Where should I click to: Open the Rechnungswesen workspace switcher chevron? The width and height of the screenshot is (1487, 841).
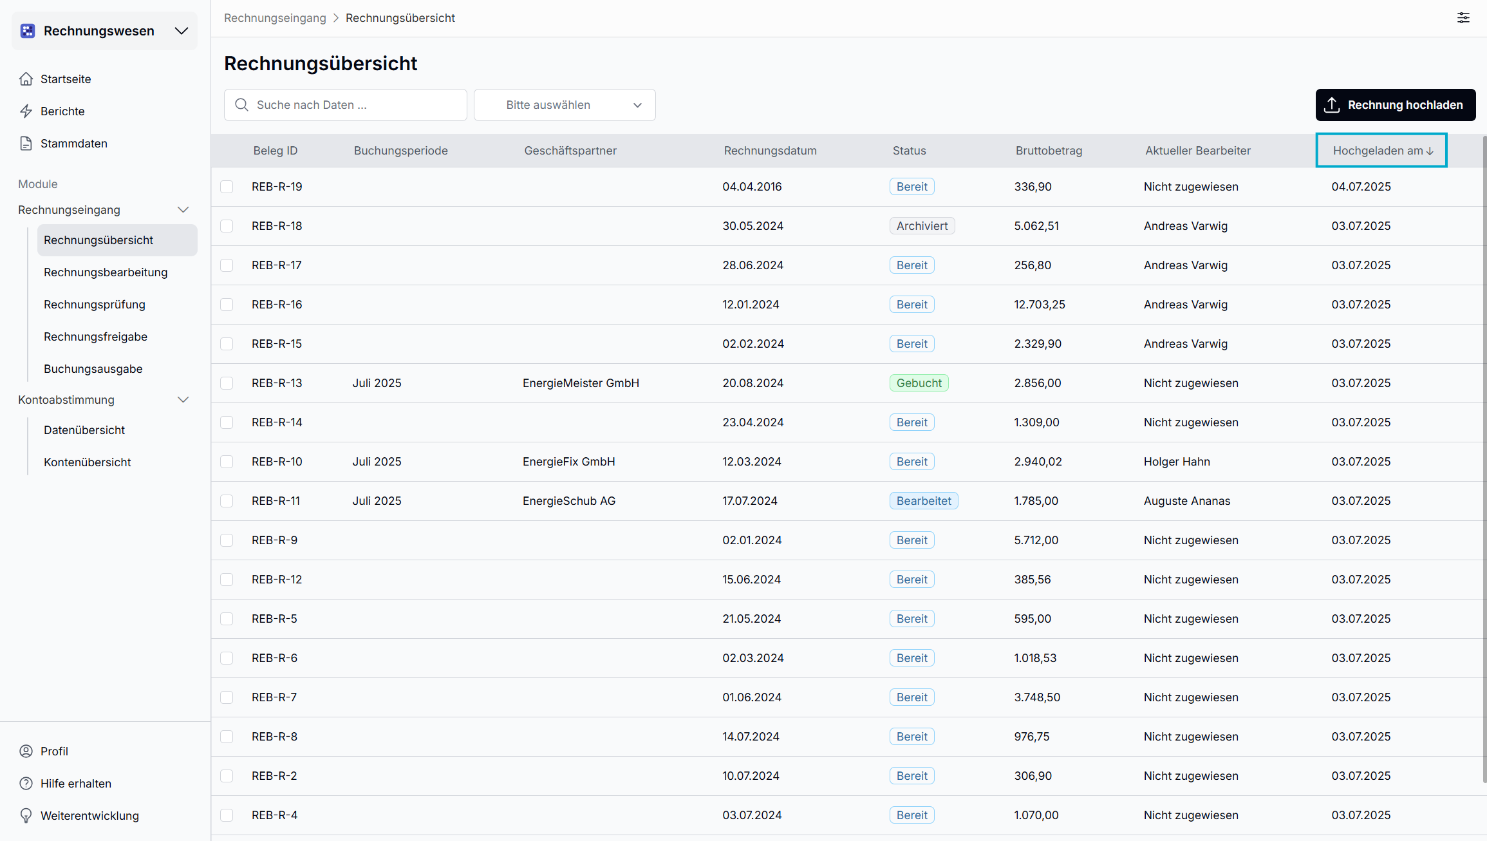click(182, 31)
